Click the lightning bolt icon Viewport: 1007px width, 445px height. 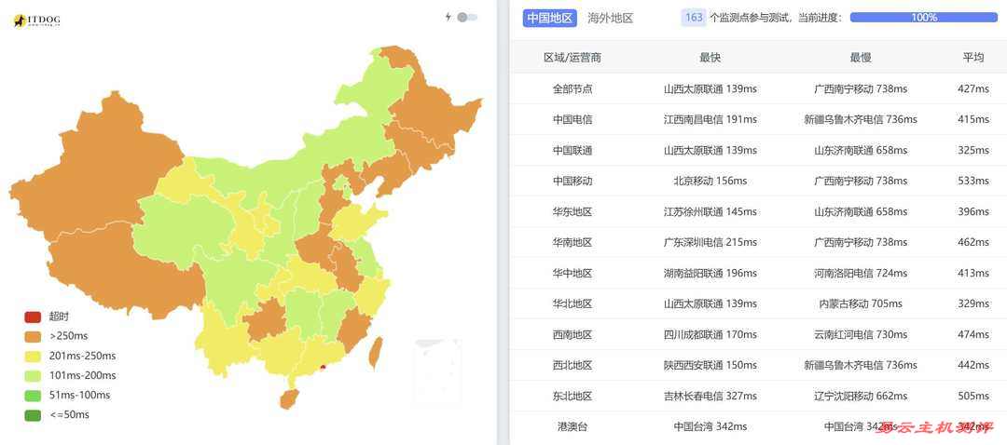click(448, 18)
